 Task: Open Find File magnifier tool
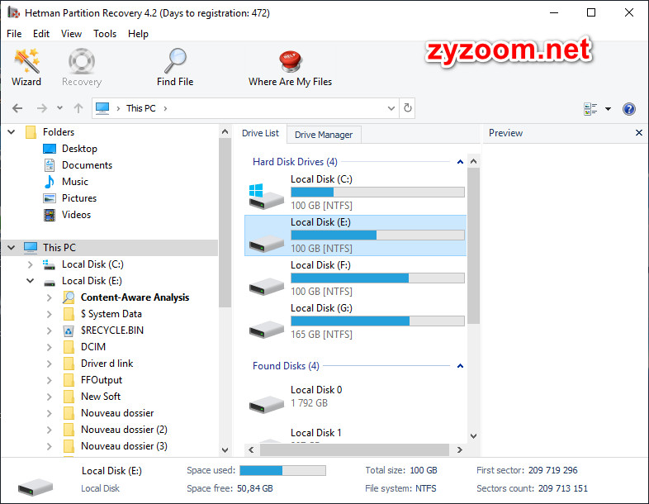pyautogui.click(x=175, y=67)
